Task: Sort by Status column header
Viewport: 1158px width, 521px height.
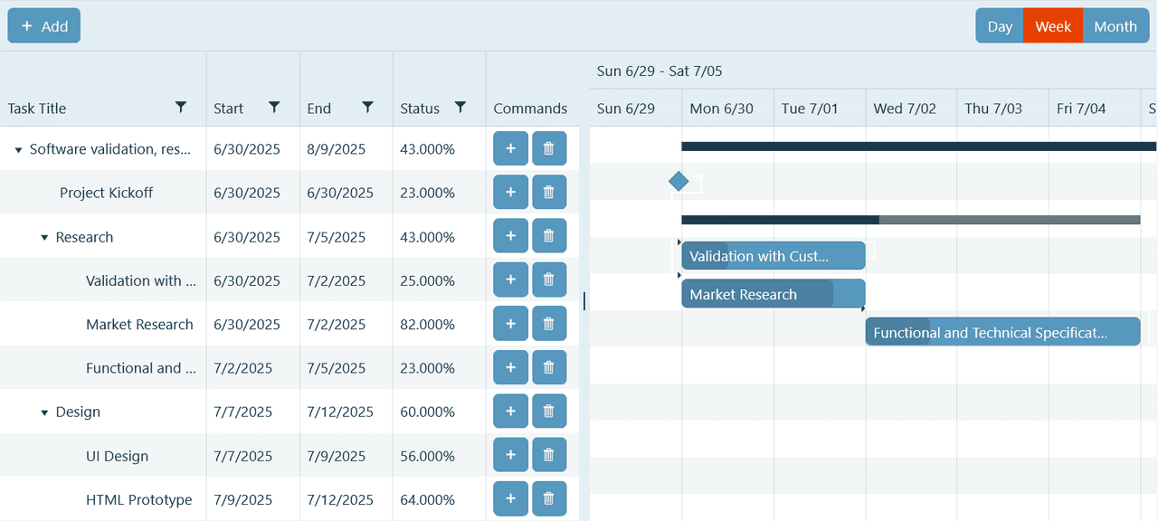Action: [420, 109]
